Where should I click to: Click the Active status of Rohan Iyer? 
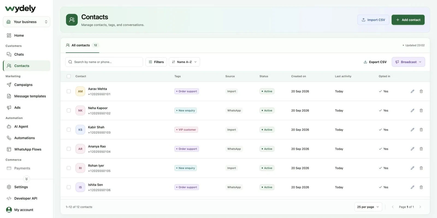pyautogui.click(x=267, y=168)
